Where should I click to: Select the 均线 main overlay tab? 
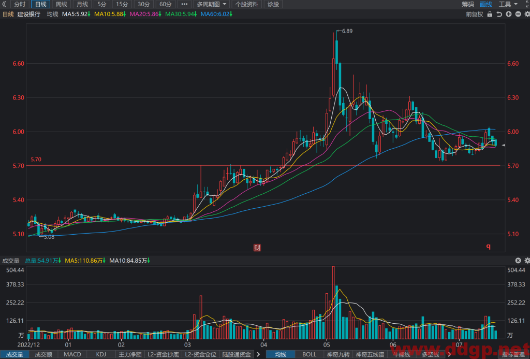[x=281, y=355]
